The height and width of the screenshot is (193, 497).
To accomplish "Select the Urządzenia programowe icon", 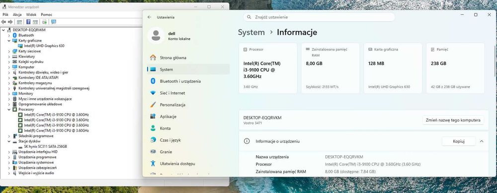I will coord(14,157).
